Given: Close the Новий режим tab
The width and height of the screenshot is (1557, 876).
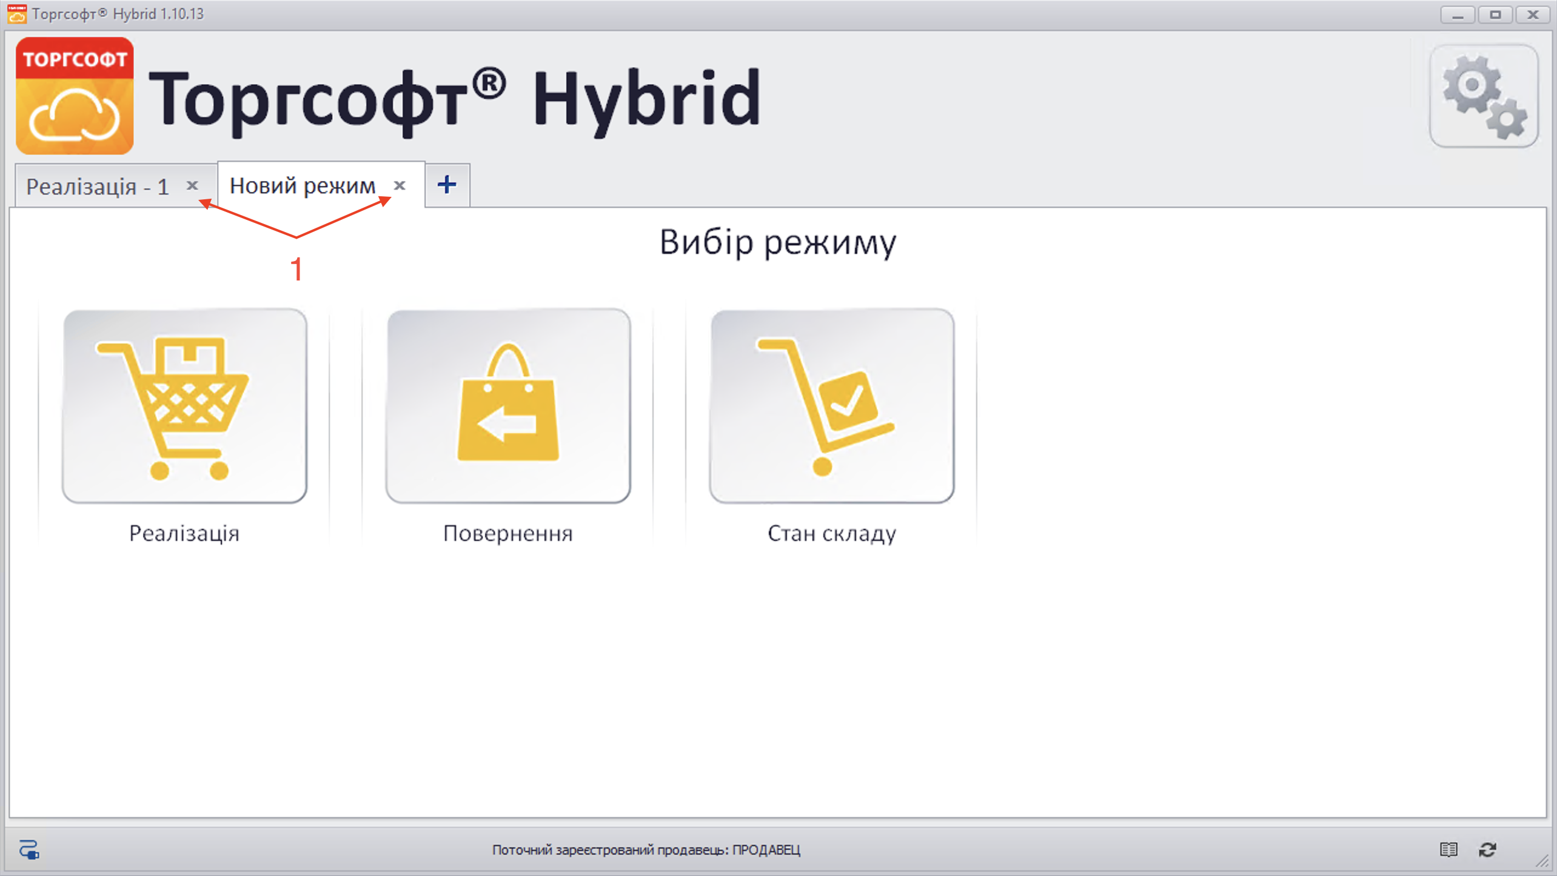Looking at the screenshot, I should tap(400, 185).
